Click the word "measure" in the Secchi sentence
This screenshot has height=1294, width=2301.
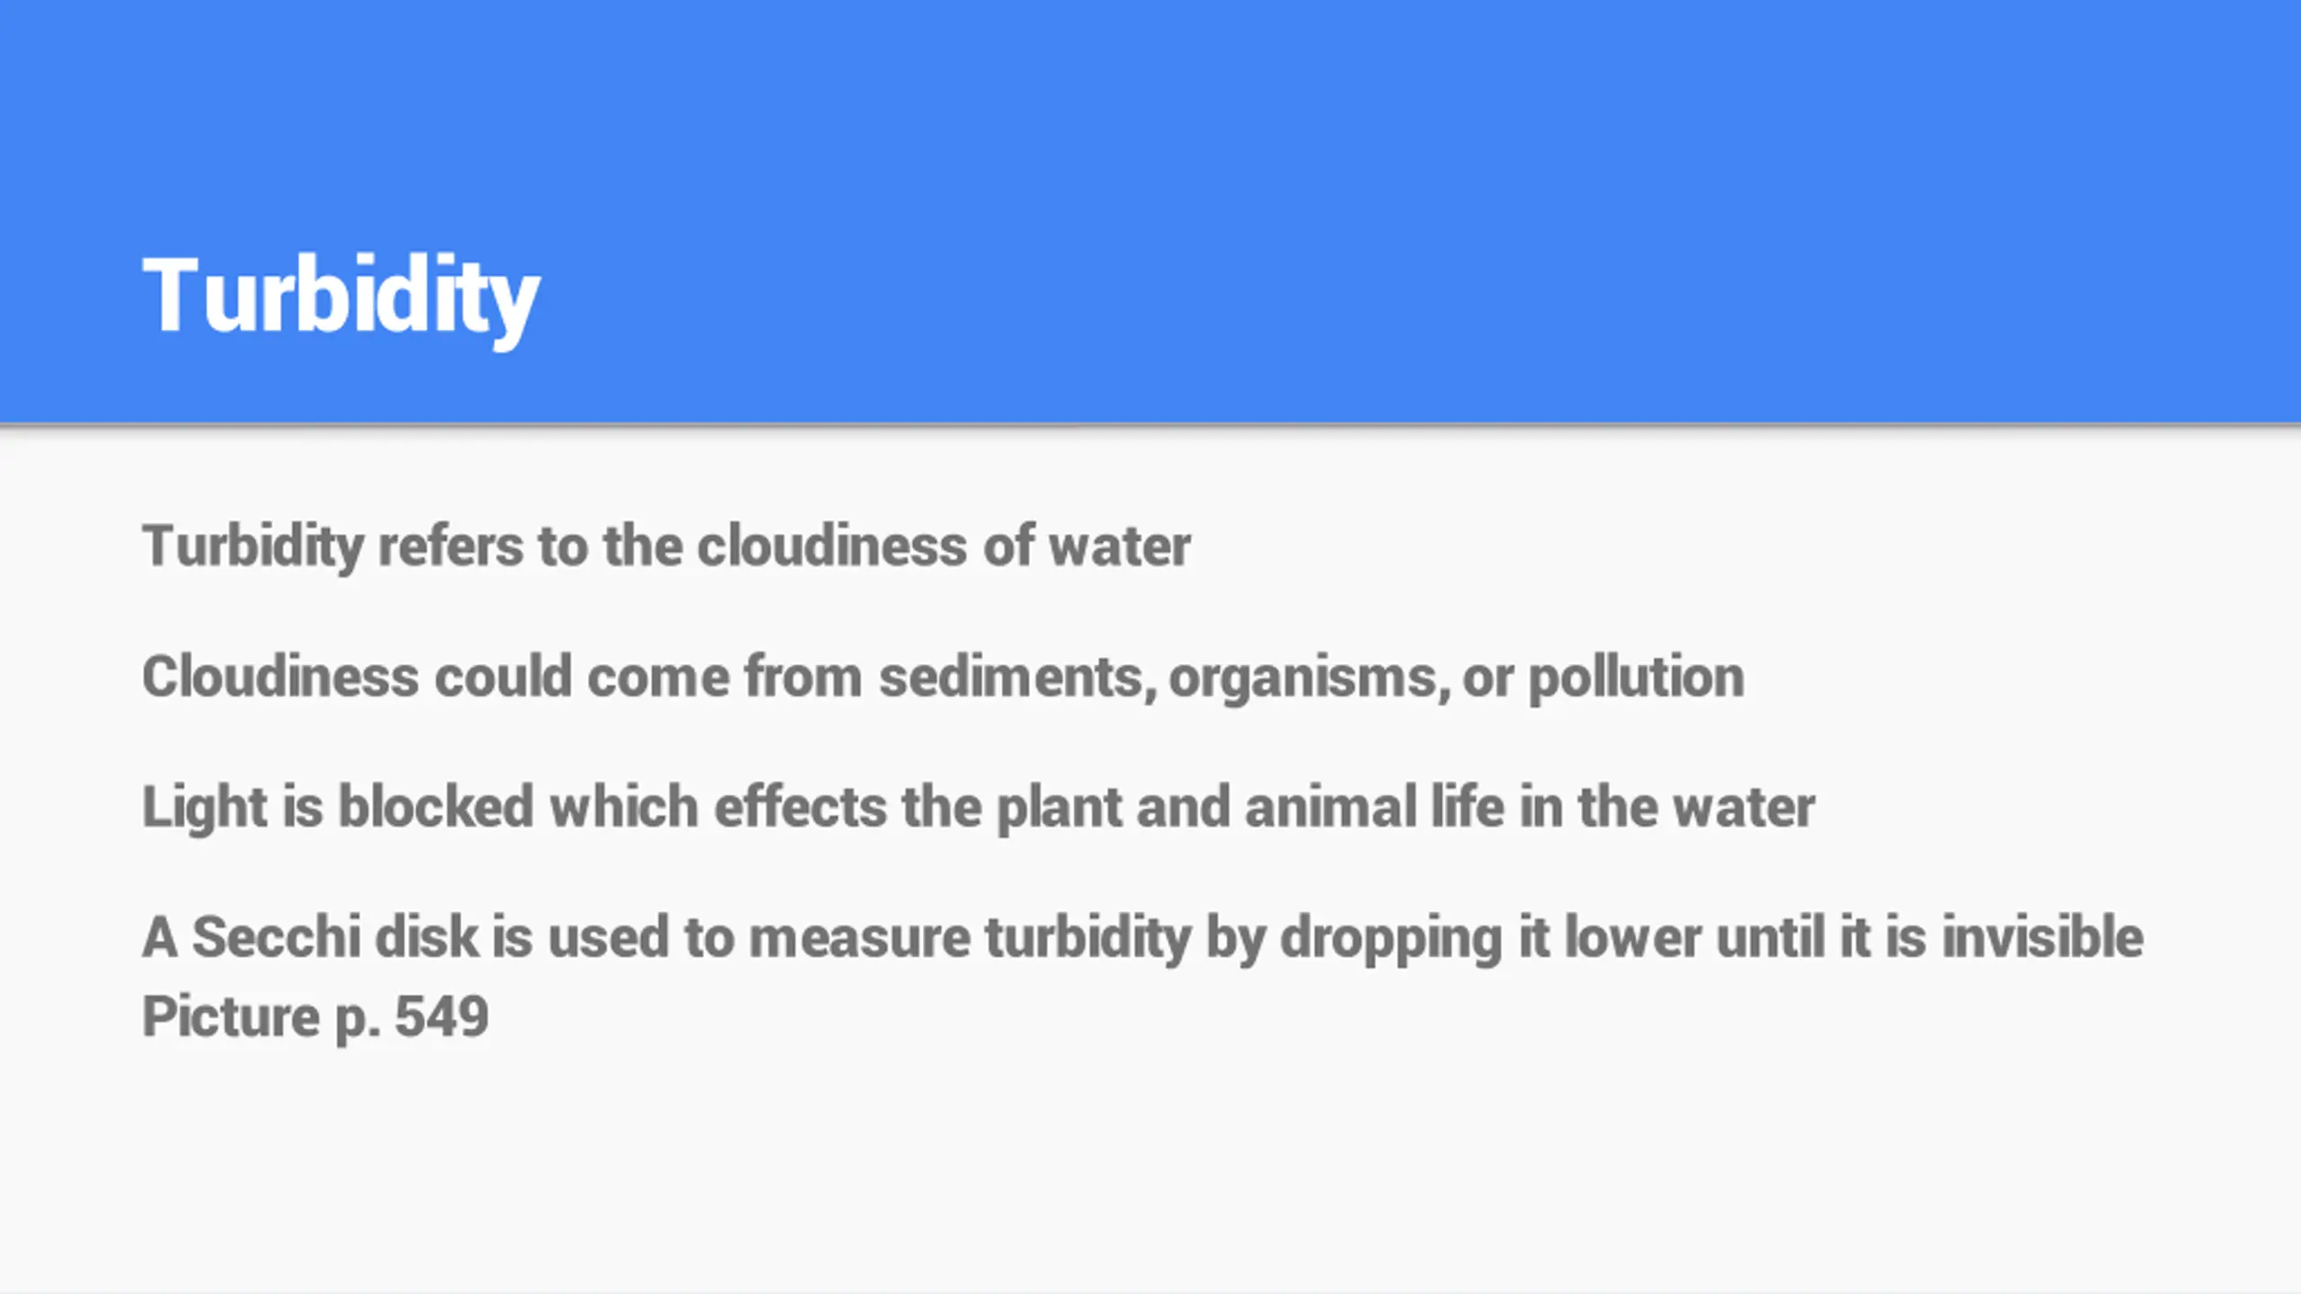coord(860,937)
